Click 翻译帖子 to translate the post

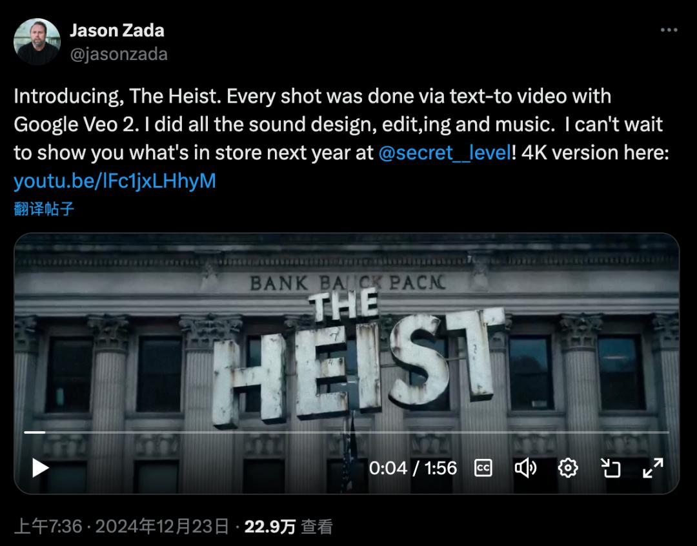point(44,208)
